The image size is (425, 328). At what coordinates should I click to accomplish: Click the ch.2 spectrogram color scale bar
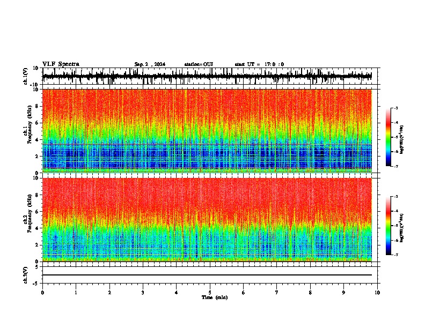point(389,226)
